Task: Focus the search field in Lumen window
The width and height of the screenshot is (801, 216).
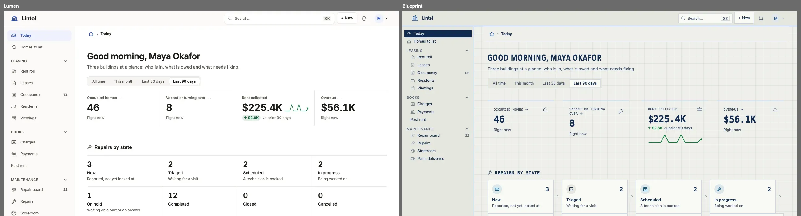Action: click(279, 19)
